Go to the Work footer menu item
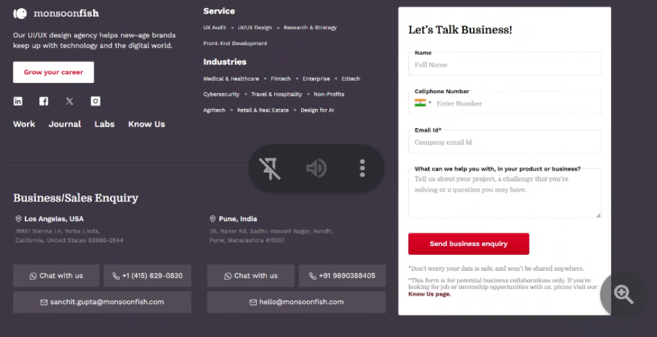The height and width of the screenshot is (337, 657). [24, 124]
